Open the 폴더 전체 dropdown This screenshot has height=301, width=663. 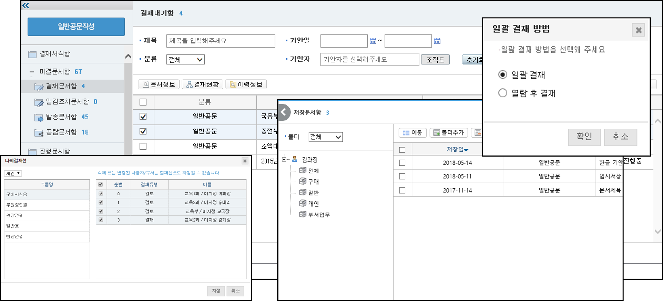(x=326, y=137)
